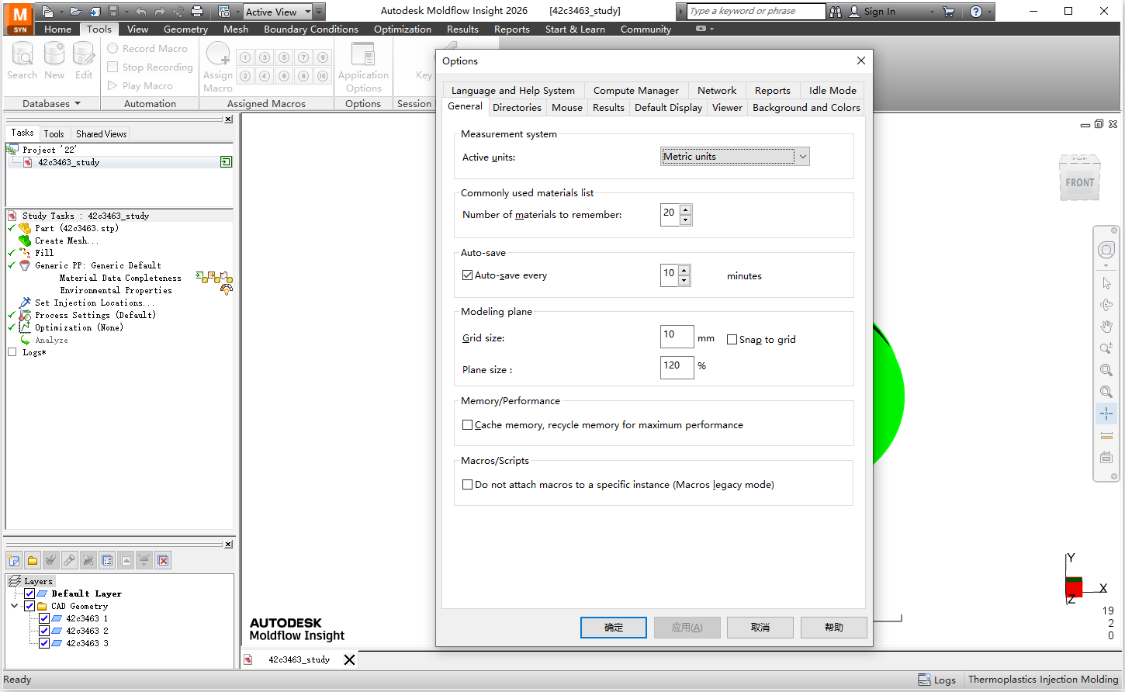1125x692 pixels.
Task: Toggle the 42c3463 3 layer checkbox
Action: pos(44,643)
